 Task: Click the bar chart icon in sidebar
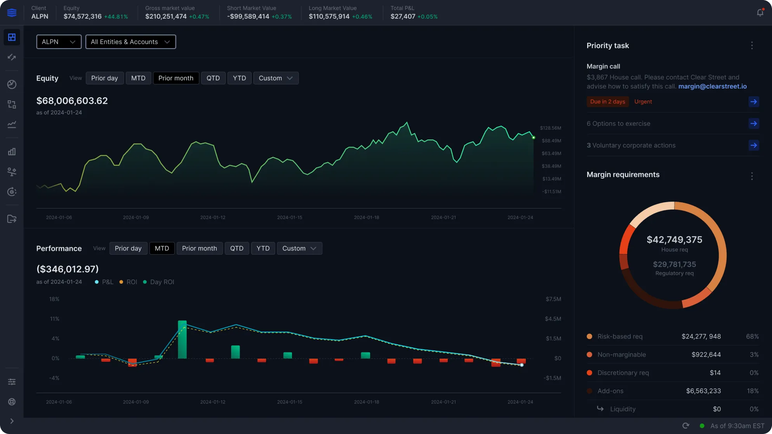(x=12, y=151)
